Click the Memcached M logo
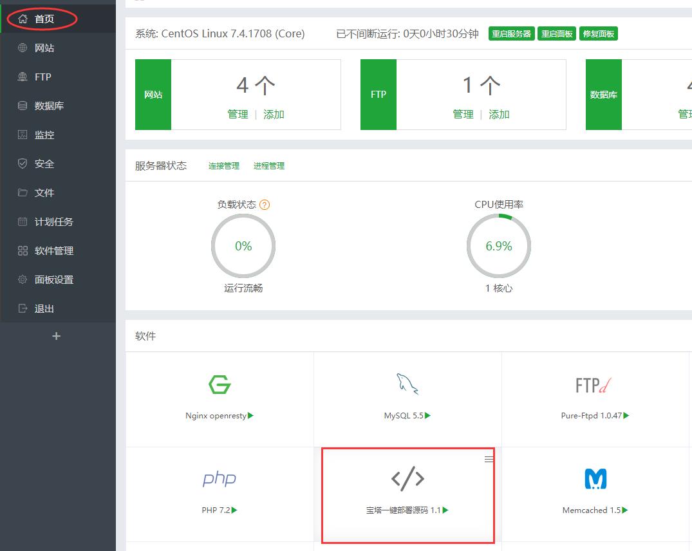This screenshot has width=692, height=551. [595, 479]
